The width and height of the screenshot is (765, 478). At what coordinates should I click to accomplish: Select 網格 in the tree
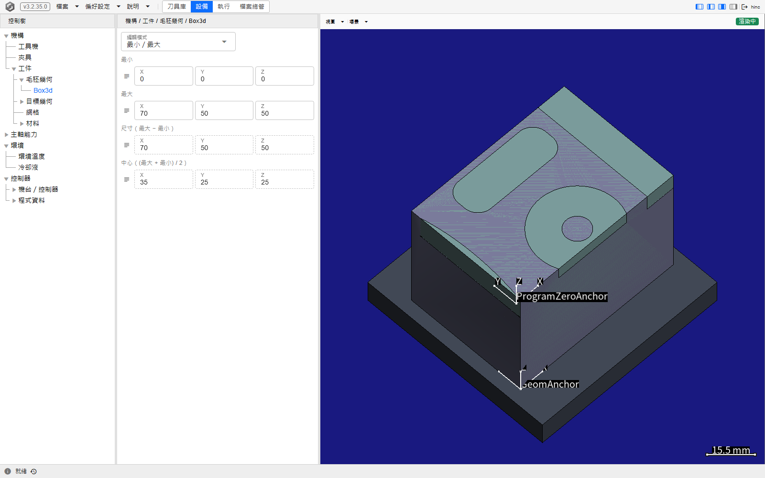[33, 112]
